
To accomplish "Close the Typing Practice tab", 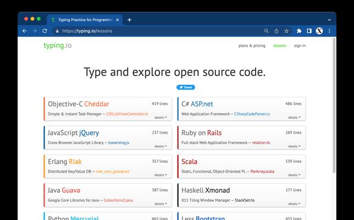I will point(118,20).
